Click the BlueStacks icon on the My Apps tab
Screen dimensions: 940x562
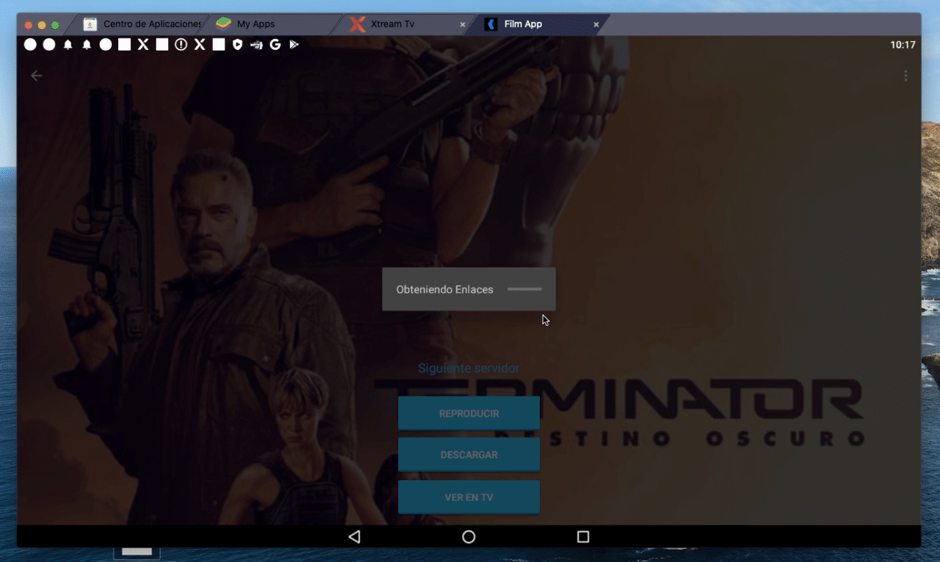[x=224, y=23]
